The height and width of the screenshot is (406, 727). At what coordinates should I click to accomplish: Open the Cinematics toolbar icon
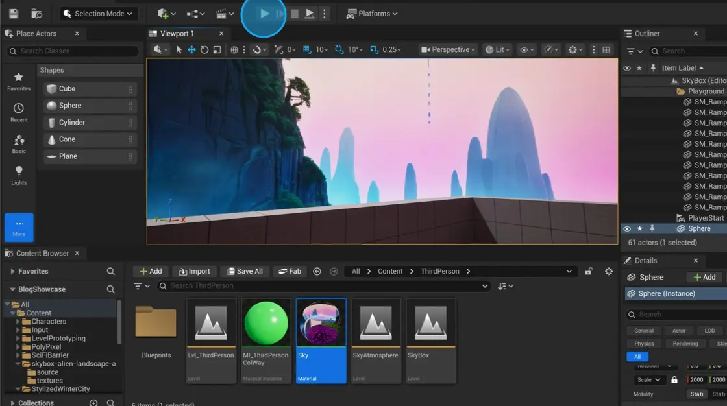[221, 13]
